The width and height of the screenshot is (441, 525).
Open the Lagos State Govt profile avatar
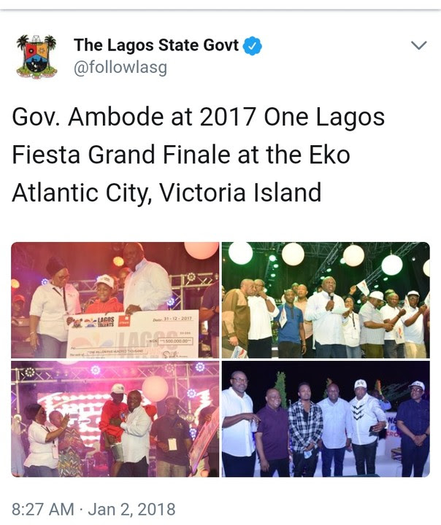[x=37, y=56]
